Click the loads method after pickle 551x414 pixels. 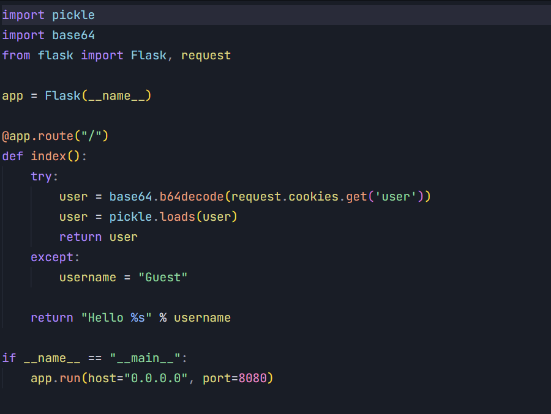[177, 216]
